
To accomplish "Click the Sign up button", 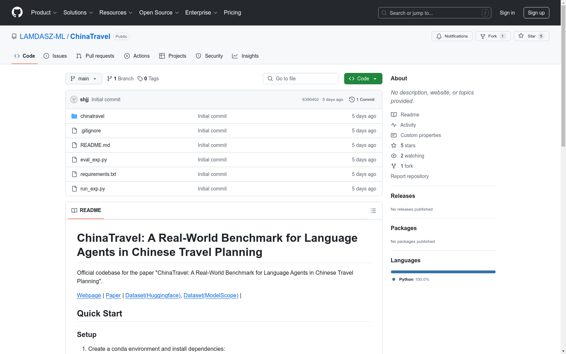I will pos(536,13).
